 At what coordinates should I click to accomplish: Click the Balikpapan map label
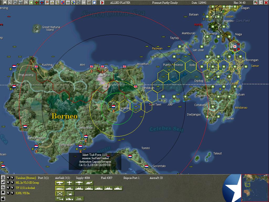coord(66,145)
